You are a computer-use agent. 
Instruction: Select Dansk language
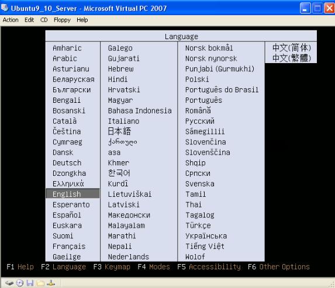click(x=63, y=152)
